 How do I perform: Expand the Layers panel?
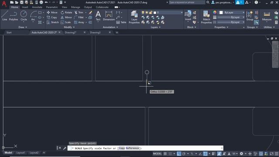(156, 27)
